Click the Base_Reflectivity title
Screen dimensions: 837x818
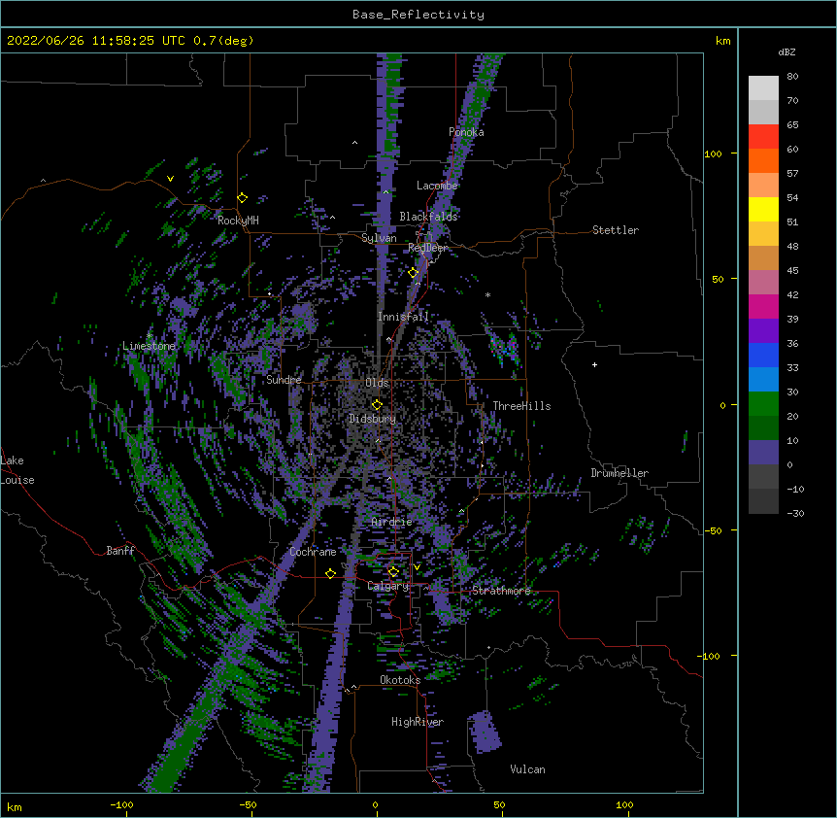(418, 15)
